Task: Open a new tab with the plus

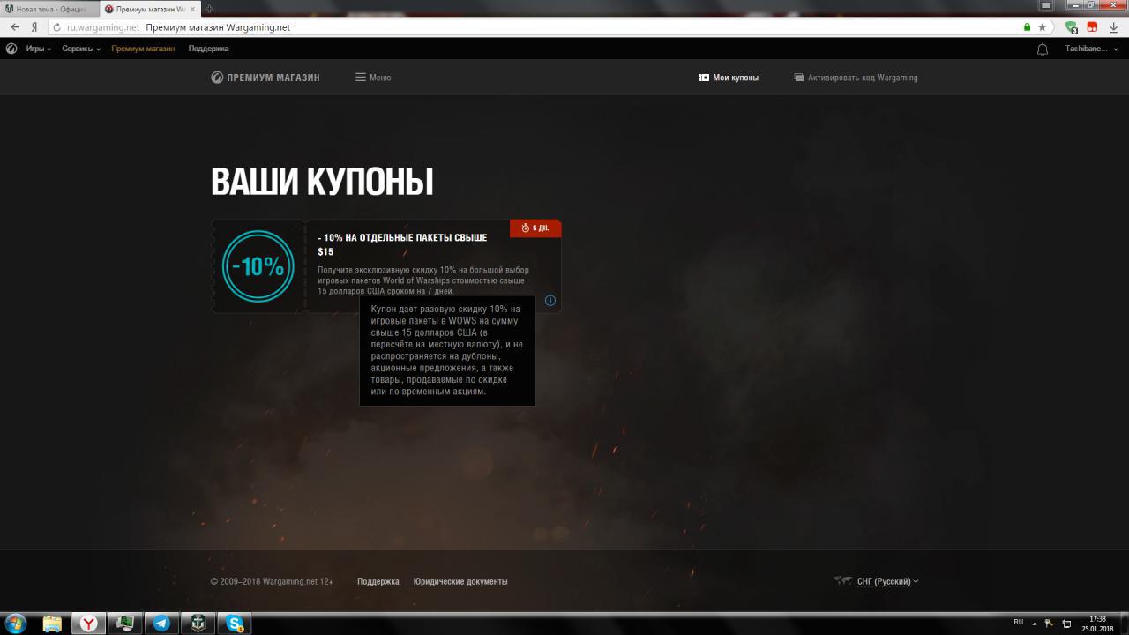Action: click(x=209, y=9)
